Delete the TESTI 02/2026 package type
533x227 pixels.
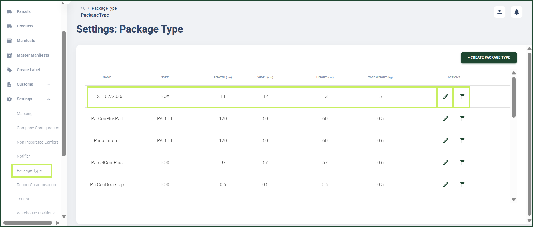coord(462,97)
